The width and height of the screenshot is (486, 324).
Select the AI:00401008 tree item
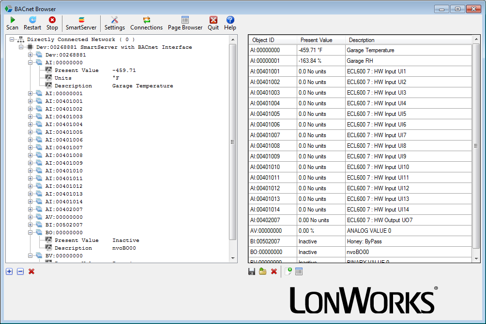pyautogui.click(x=64, y=155)
